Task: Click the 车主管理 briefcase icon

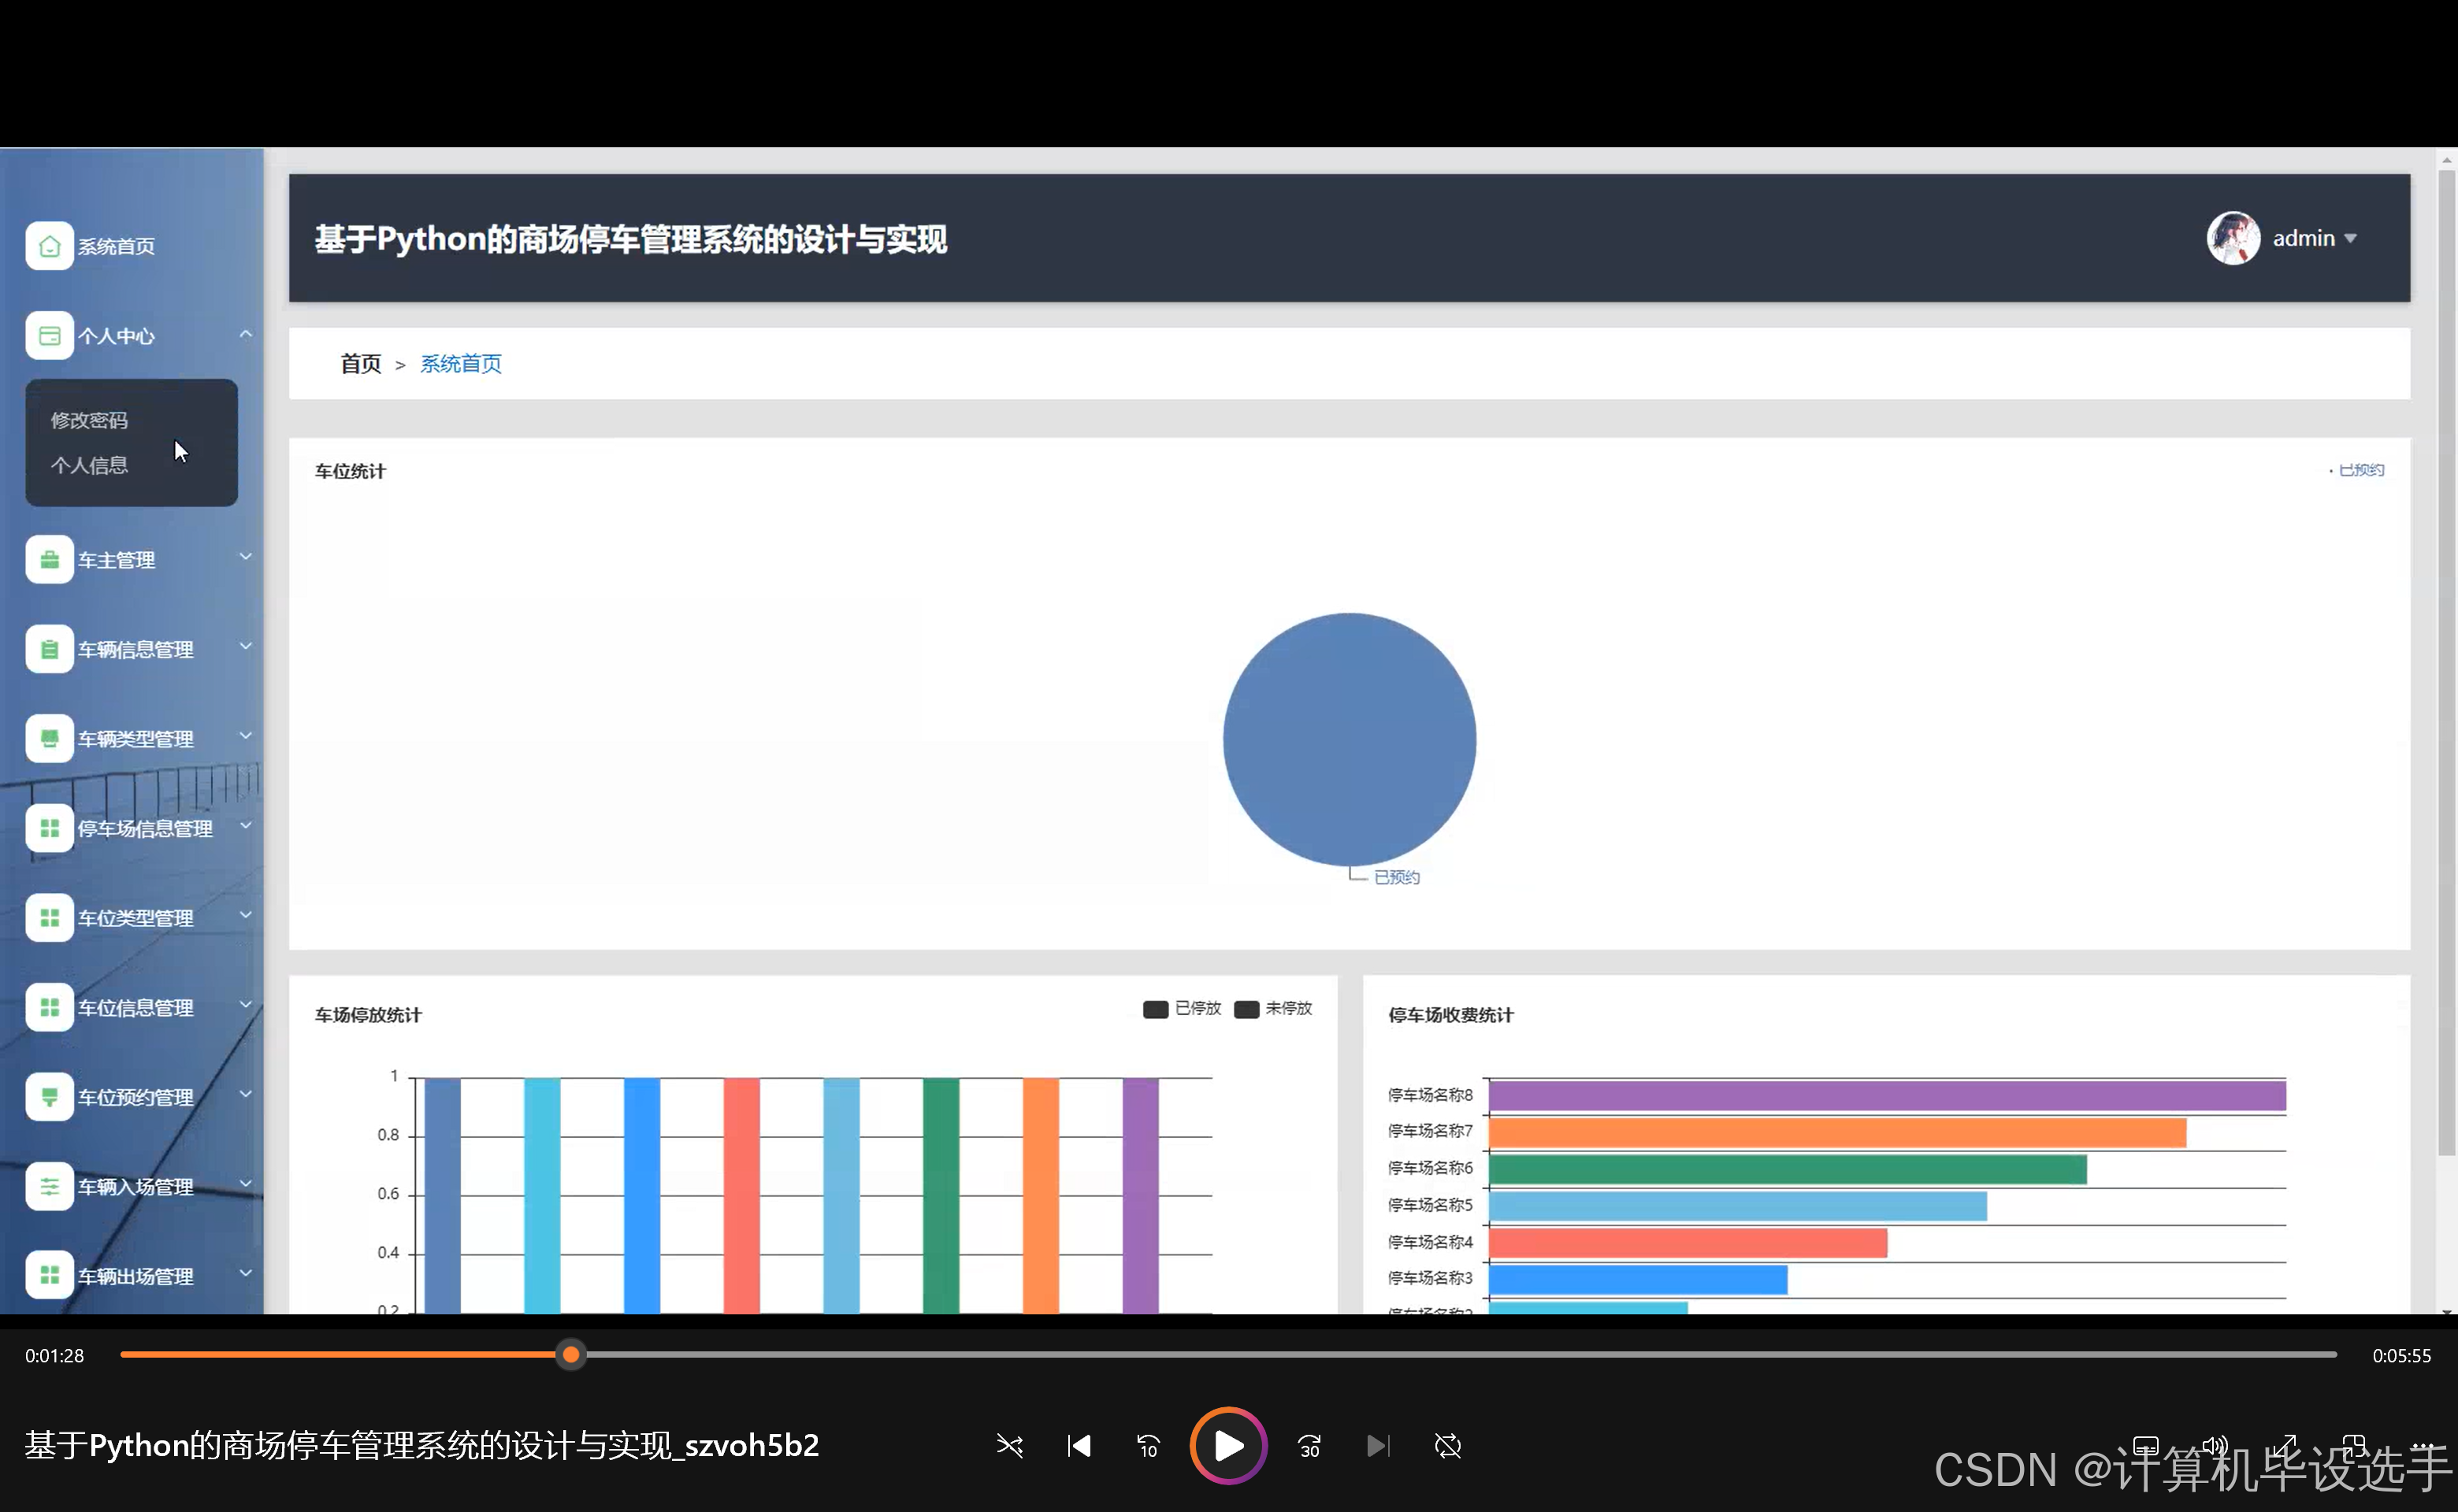Action: 49,560
